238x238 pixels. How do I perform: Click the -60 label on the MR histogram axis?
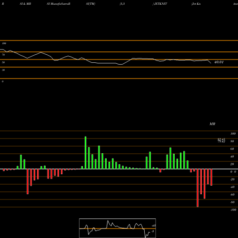click(x=232, y=195)
